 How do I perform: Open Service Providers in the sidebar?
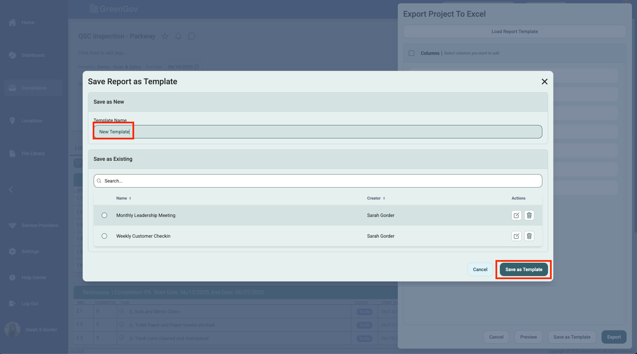point(33,225)
